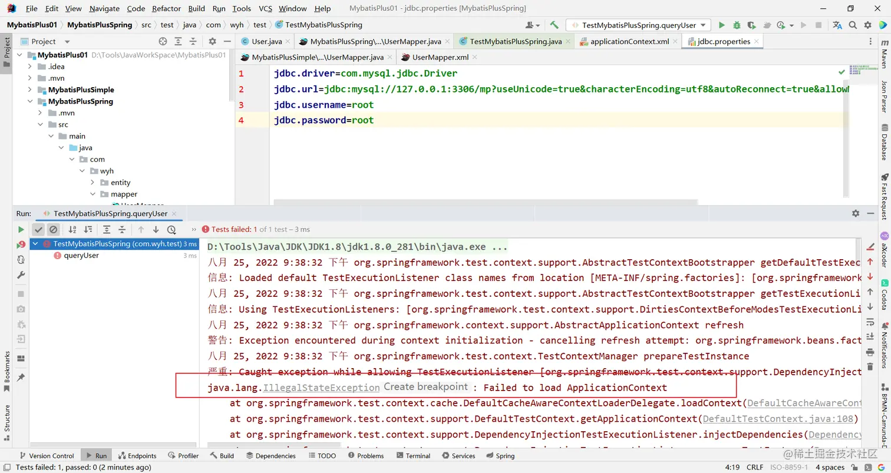Screen dimensions: 891x473
Task: Toggle soft-wrap in console gutter
Action: pos(870,322)
